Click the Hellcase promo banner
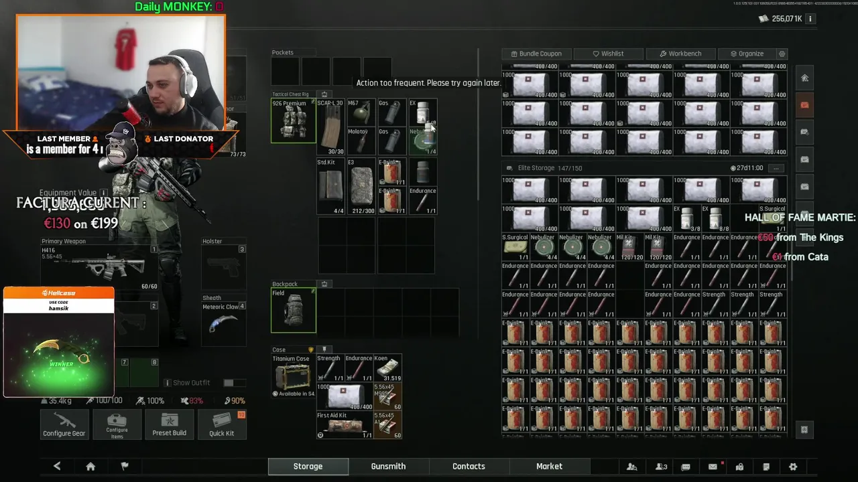 coord(59,342)
